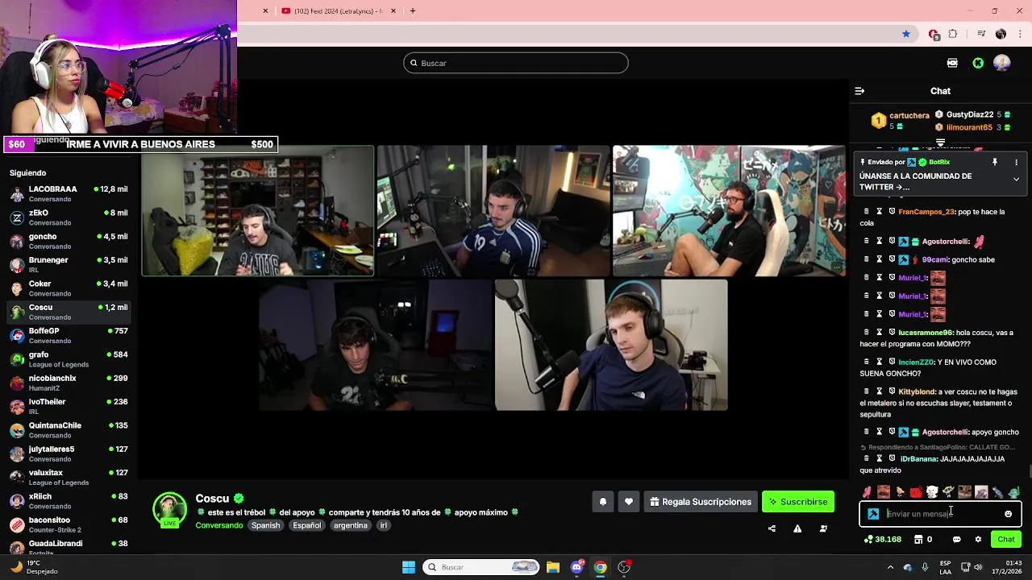Click the argentina tag

point(351,525)
